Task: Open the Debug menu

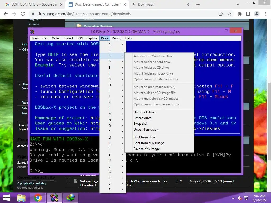Action: pyautogui.click(x=116, y=38)
